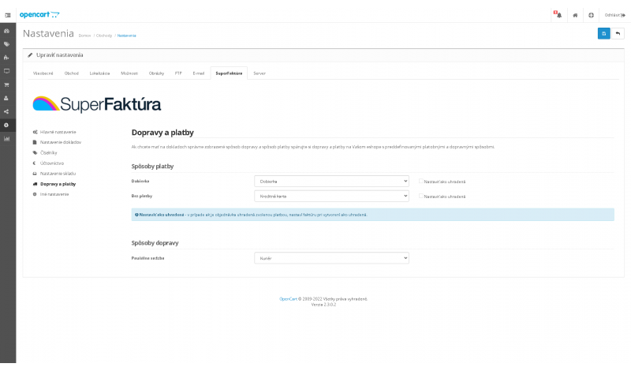Screen dimensions: 631x371
Task: Open Nastavenie skladu in the side menu
Action: (58, 173)
